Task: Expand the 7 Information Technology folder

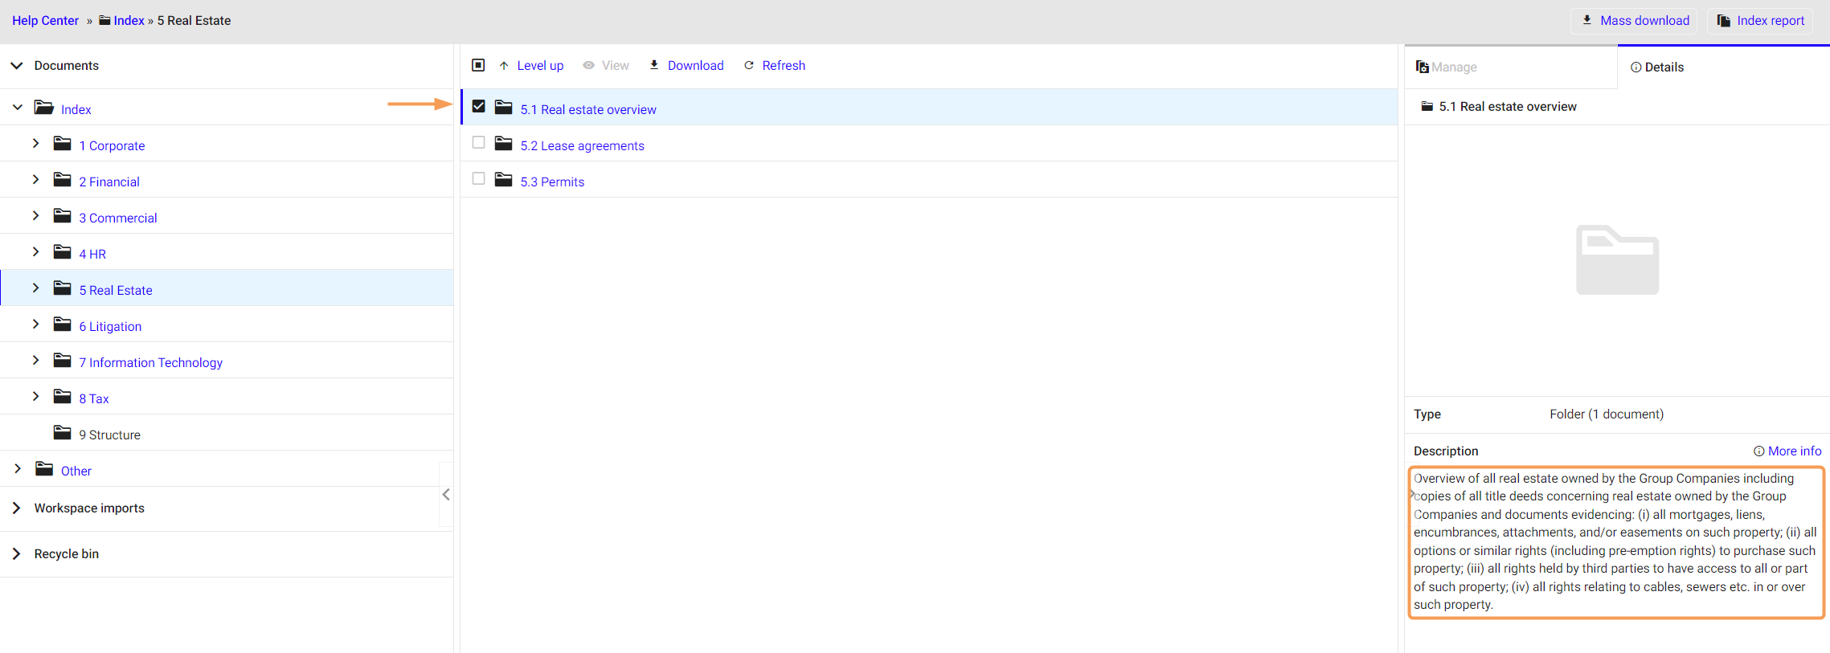Action: 35,361
